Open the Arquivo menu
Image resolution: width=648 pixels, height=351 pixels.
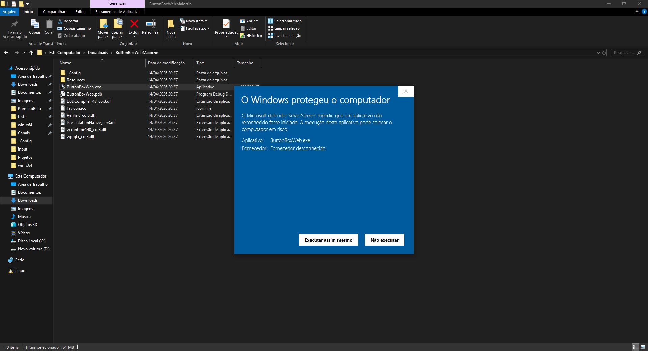pyautogui.click(x=9, y=12)
